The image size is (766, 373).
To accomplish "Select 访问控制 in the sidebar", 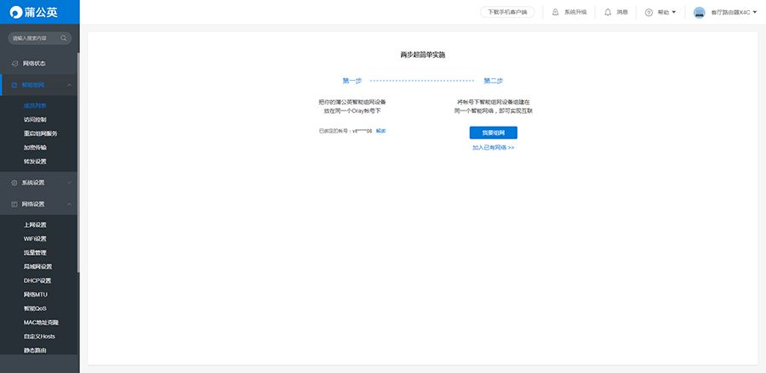I will (x=35, y=120).
